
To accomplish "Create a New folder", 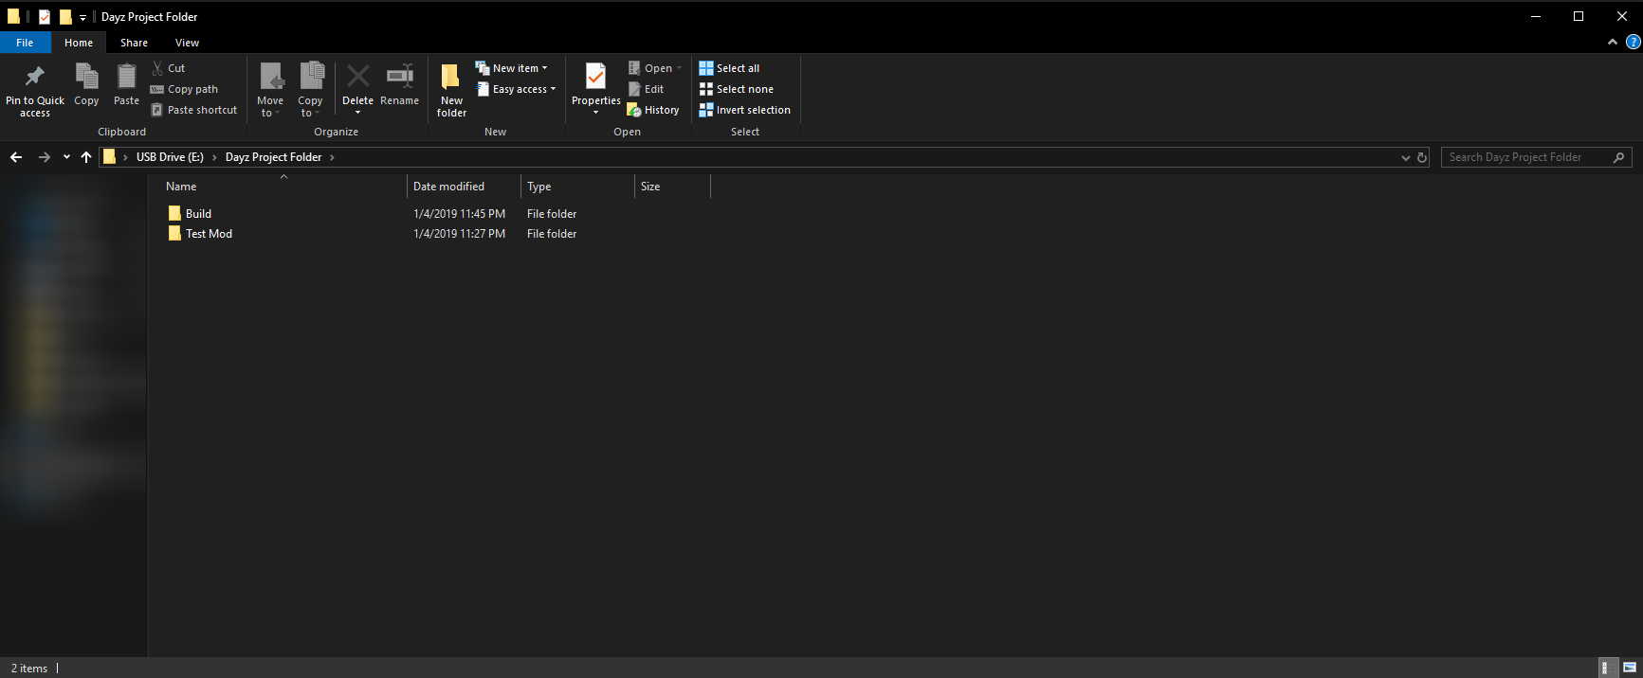I will (x=451, y=91).
